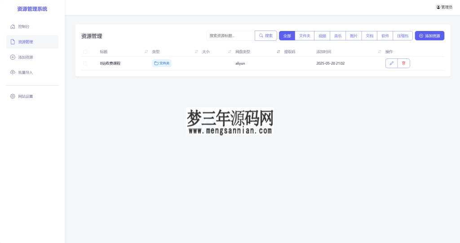This screenshot has width=460, height=243.
Task: Select the 文档 filter tab
Action: point(369,35)
